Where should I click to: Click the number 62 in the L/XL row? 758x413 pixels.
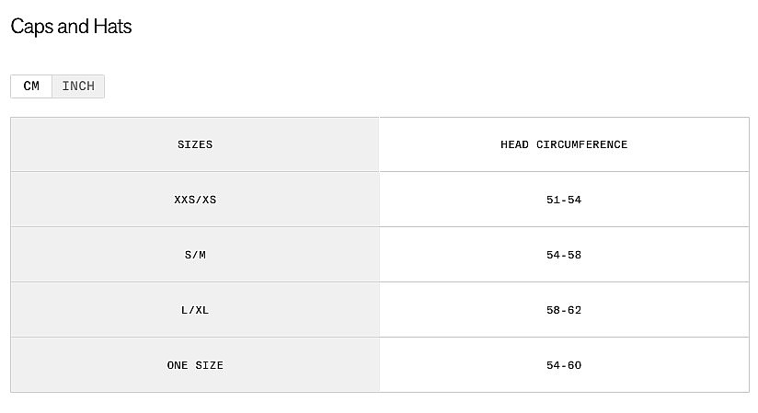(575, 310)
